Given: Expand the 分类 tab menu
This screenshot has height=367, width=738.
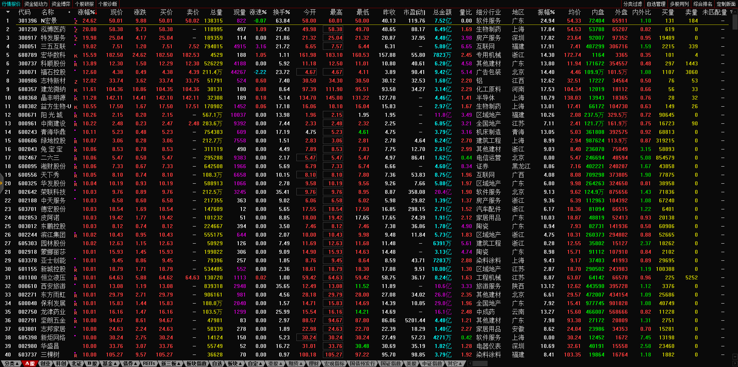Looking at the screenshot, I should coord(11,363).
